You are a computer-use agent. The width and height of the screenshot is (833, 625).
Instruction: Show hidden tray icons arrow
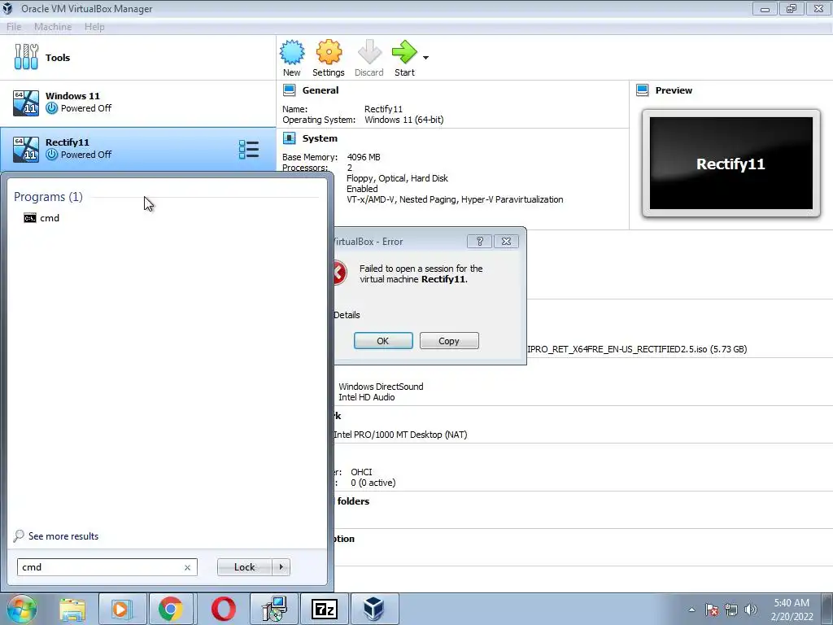691,610
